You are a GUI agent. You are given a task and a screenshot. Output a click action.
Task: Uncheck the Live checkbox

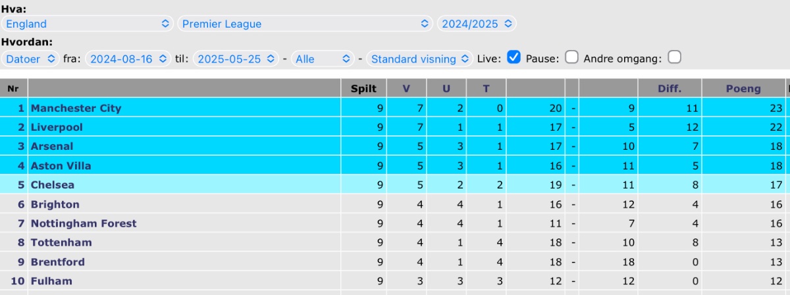(x=514, y=57)
